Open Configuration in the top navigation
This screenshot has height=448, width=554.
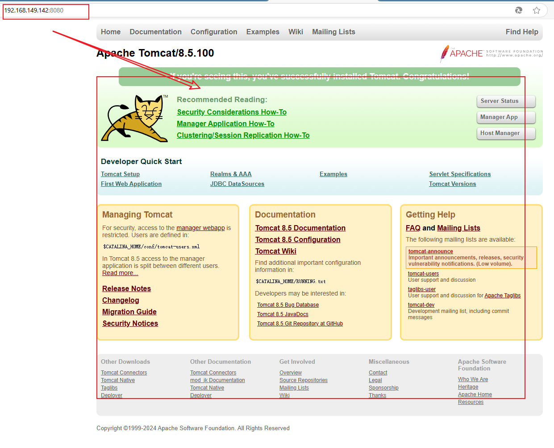click(214, 32)
